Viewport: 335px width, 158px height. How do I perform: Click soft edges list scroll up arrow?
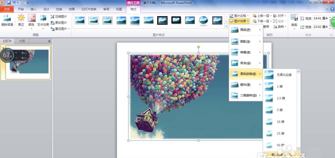(298, 71)
